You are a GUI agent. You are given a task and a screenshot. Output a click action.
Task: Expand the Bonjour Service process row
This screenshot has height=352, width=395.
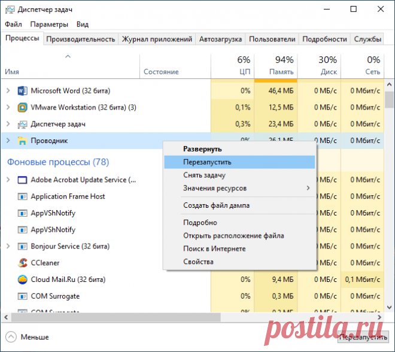8,246
